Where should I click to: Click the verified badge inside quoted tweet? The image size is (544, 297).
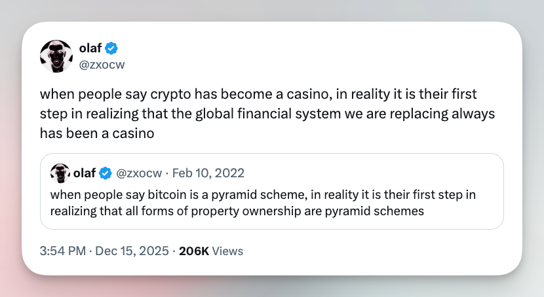[x=106, y=173]
